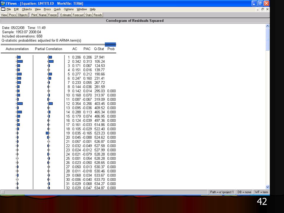Minimize the EViews main window
284x213 pixels.
(254, 4)
